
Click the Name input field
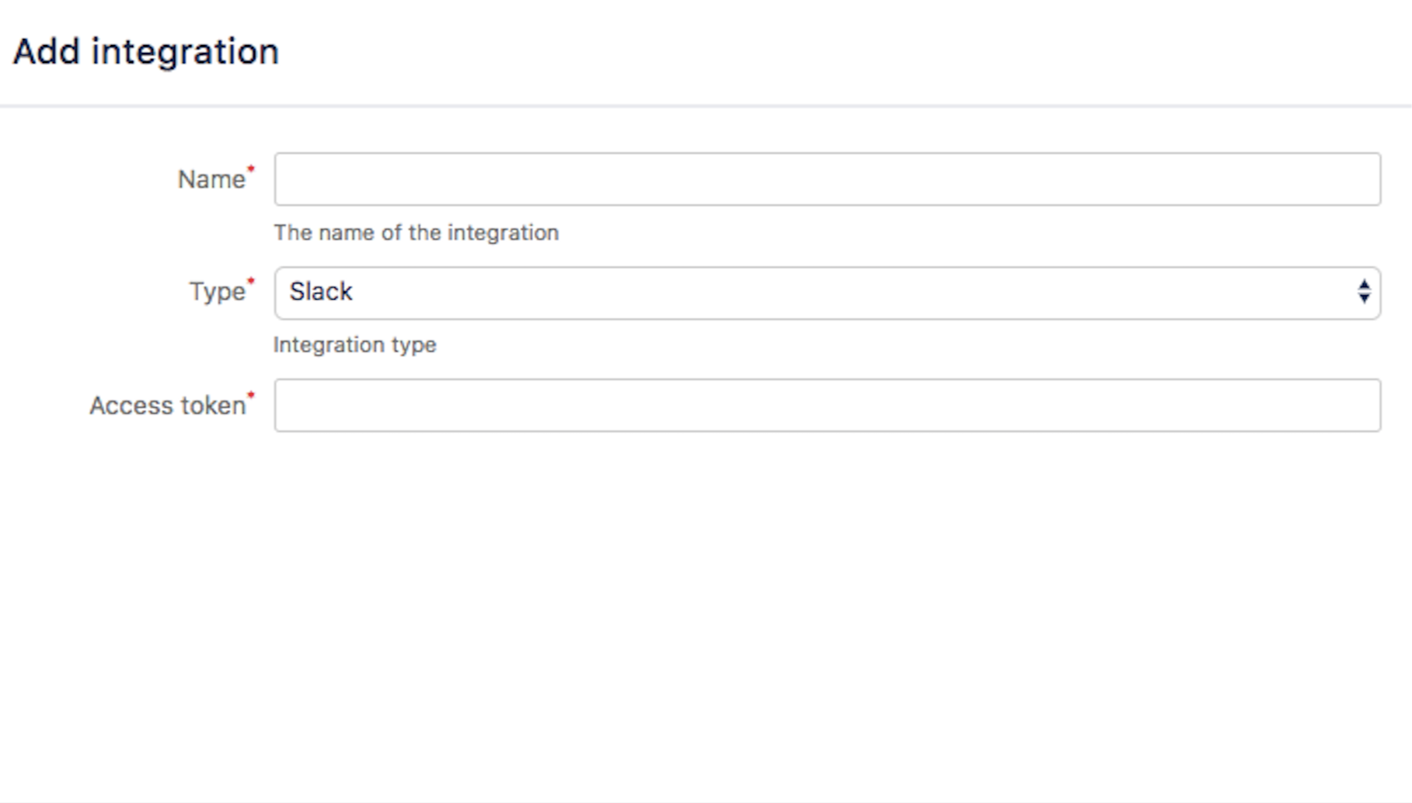click(x=827, y=179)
